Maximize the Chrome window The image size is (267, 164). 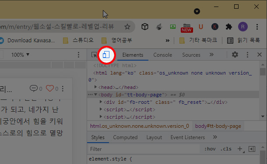coord(236,7)
